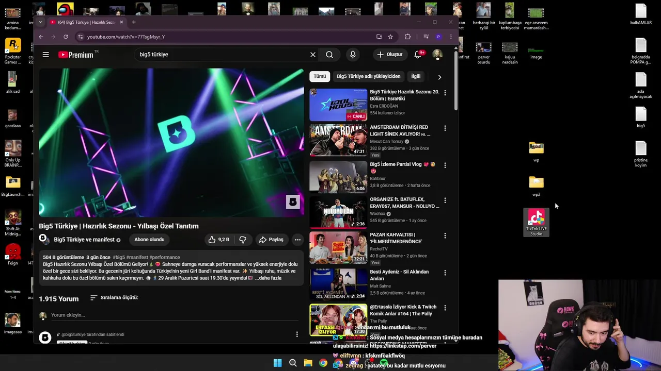Click the #performance hashtag
661x371 pixels.
point(164,257)
